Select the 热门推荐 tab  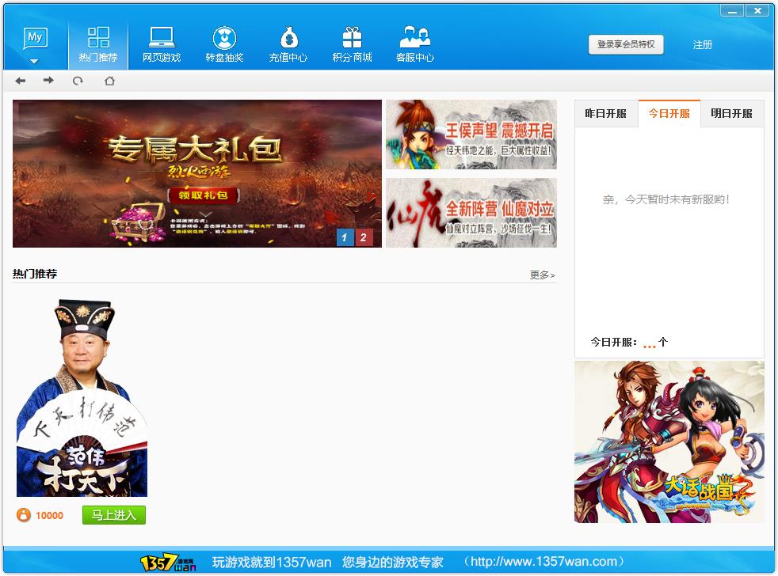coord(98,45)
